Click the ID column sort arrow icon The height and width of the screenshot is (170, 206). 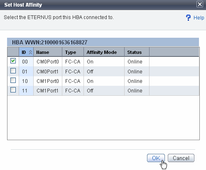[x=30, y=52]
